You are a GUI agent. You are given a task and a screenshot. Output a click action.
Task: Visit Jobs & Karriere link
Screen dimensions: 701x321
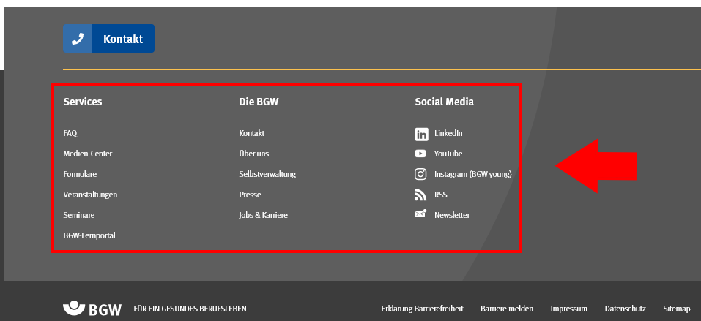[263, 215]
